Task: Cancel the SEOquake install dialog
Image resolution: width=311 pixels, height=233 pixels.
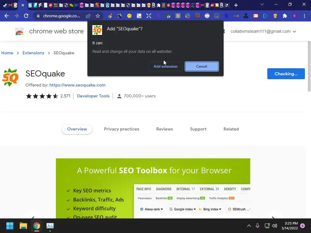Action: (202, 66)
